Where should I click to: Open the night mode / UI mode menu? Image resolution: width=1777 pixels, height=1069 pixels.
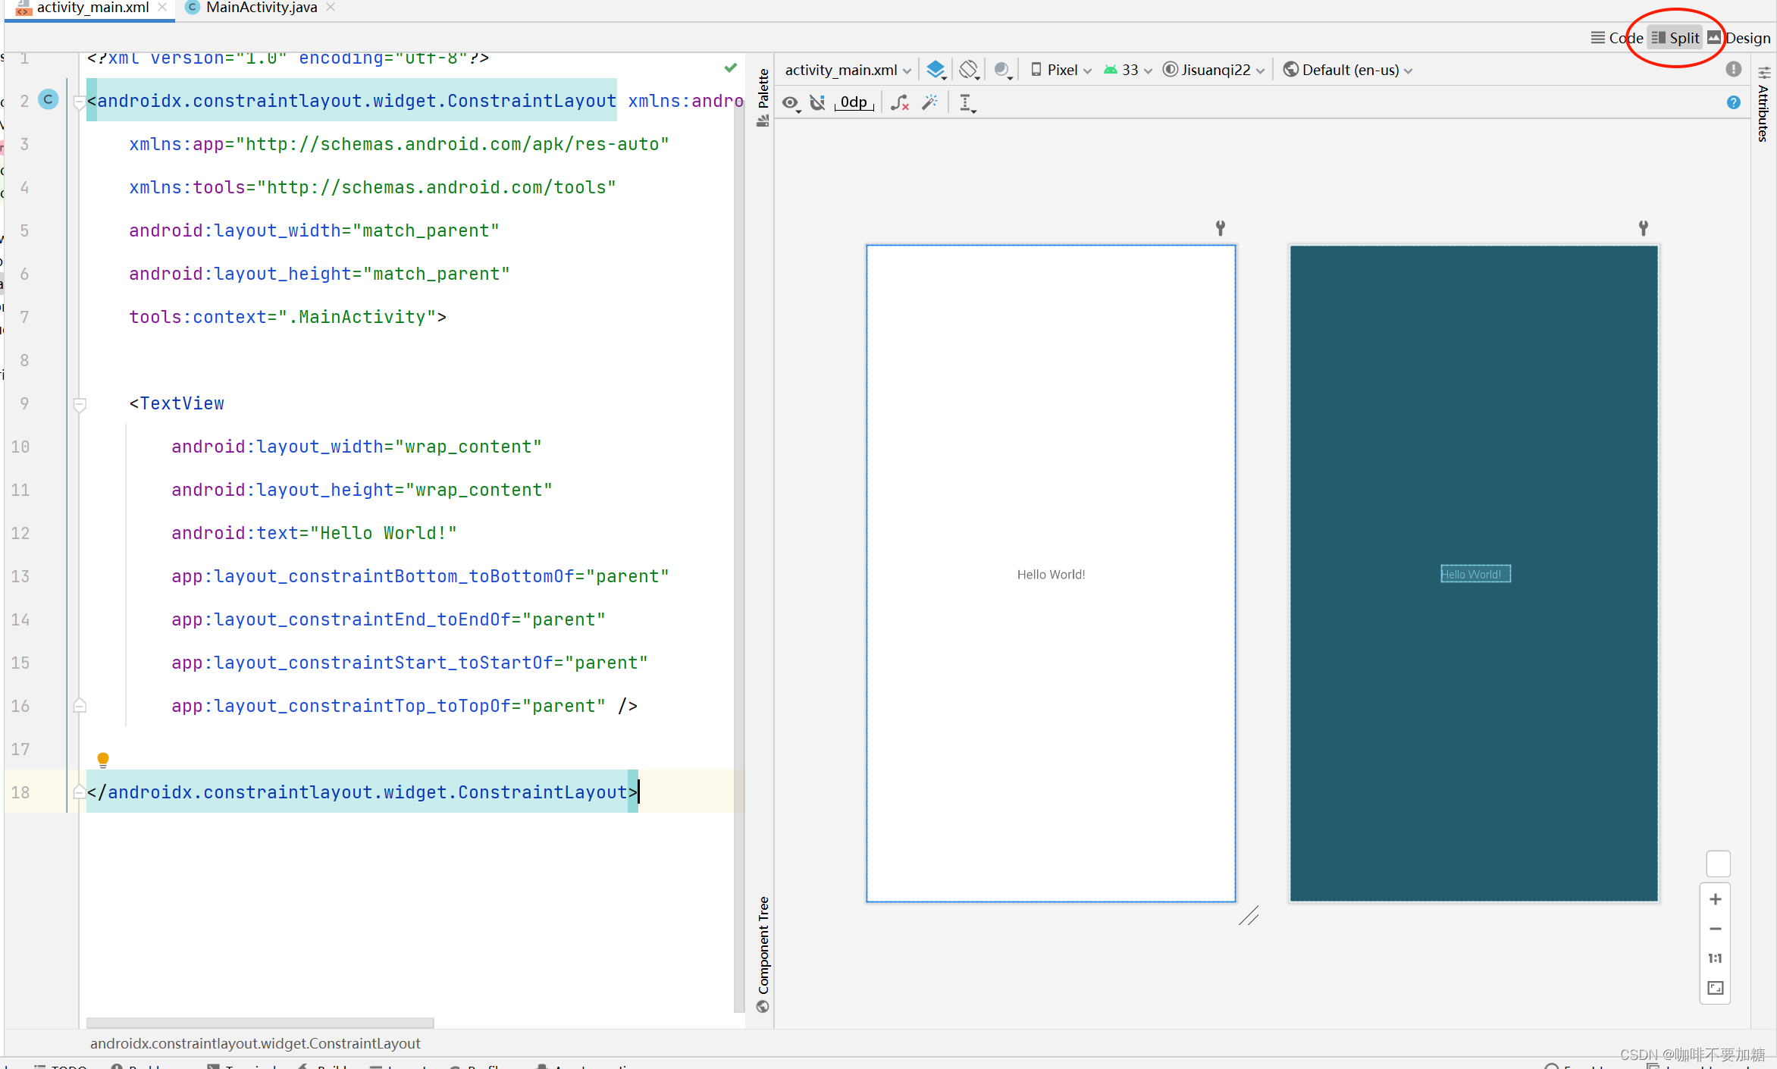[x=1003, y=70]
